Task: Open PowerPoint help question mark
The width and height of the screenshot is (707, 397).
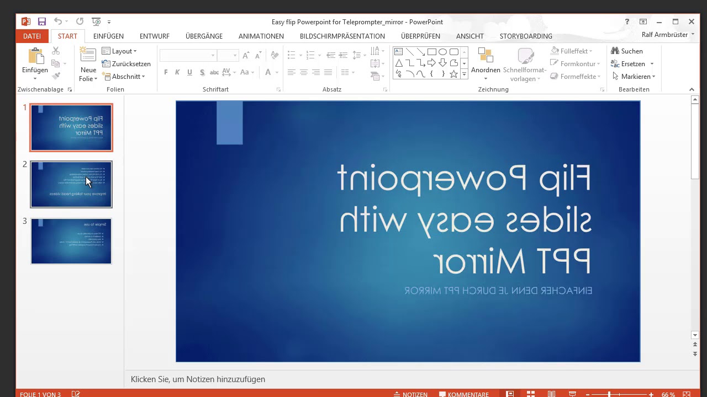Action: coord(627,22)
